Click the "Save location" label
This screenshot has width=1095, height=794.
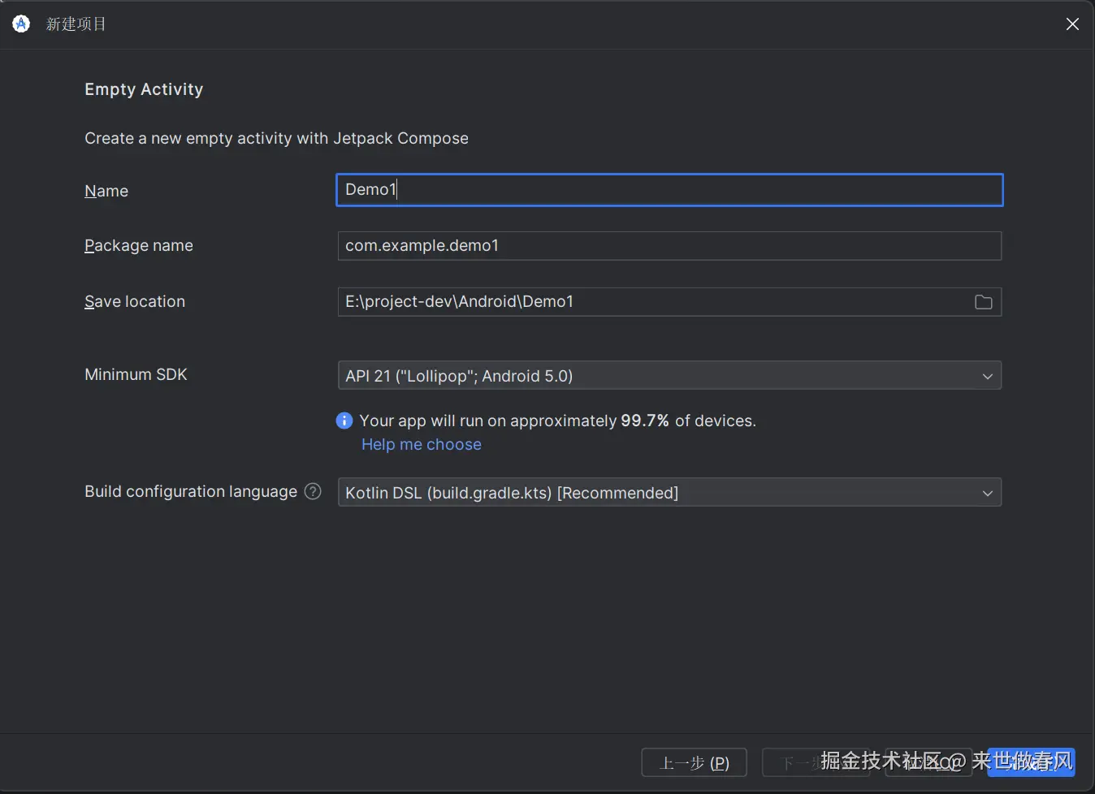135,301
